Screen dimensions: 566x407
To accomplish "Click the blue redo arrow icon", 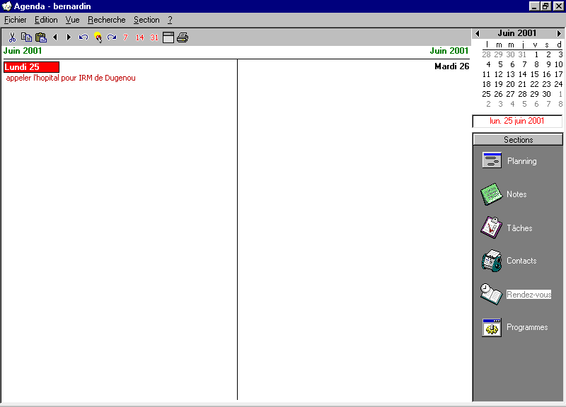I will point(112,37).
